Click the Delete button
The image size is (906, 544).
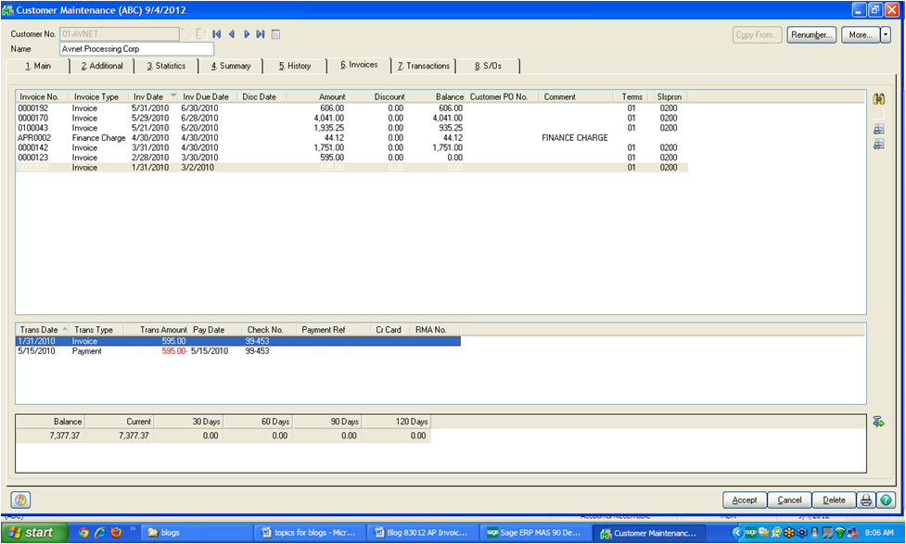click(834, 500)
